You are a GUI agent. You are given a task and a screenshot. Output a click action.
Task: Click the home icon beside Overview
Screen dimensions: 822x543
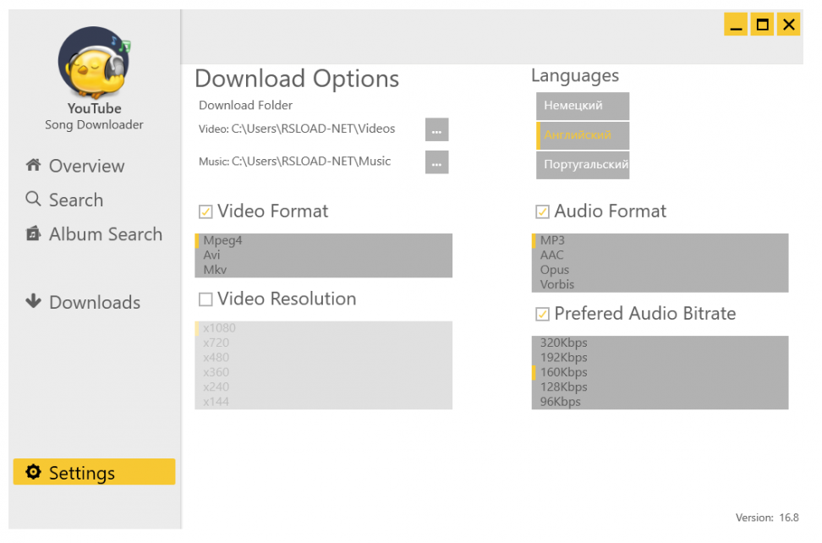tap(33, 165)
